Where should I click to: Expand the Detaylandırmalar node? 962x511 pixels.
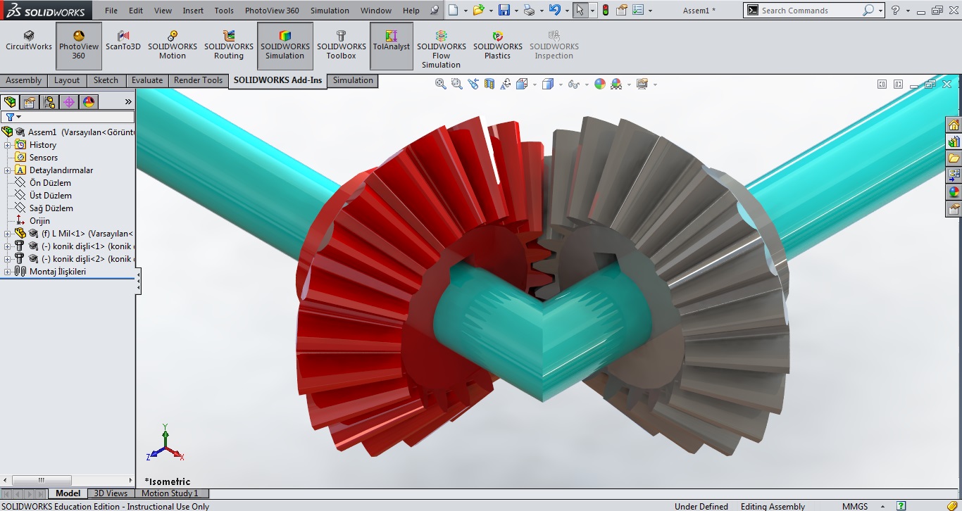click(x=8, y=170)
